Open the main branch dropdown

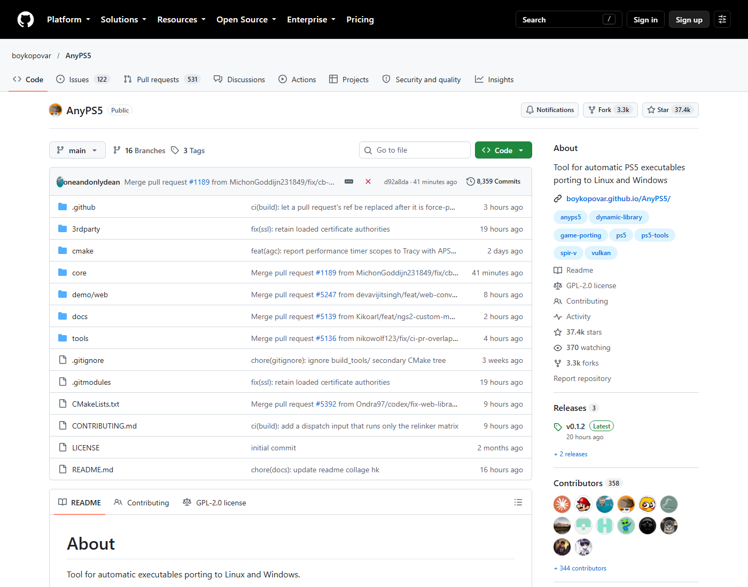pyautogui.click(x=77, y=150)
